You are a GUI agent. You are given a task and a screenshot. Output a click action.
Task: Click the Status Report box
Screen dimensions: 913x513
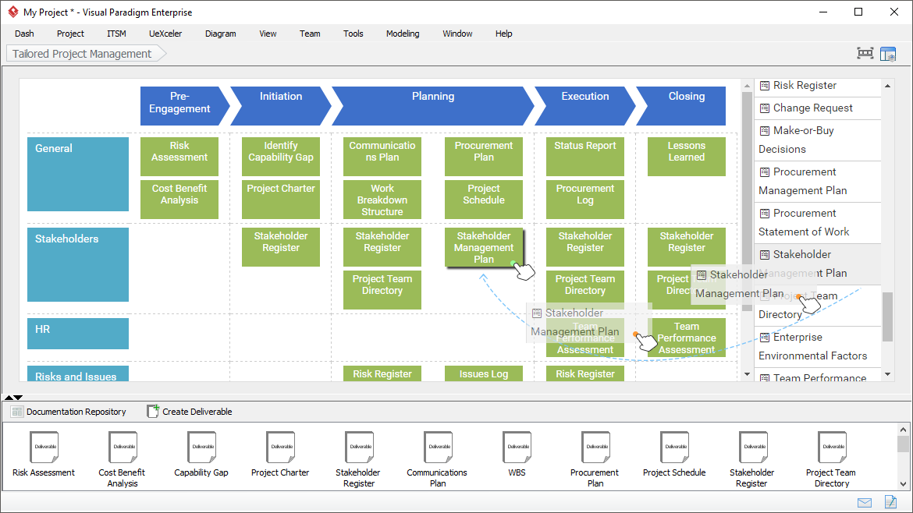[585, 157]
